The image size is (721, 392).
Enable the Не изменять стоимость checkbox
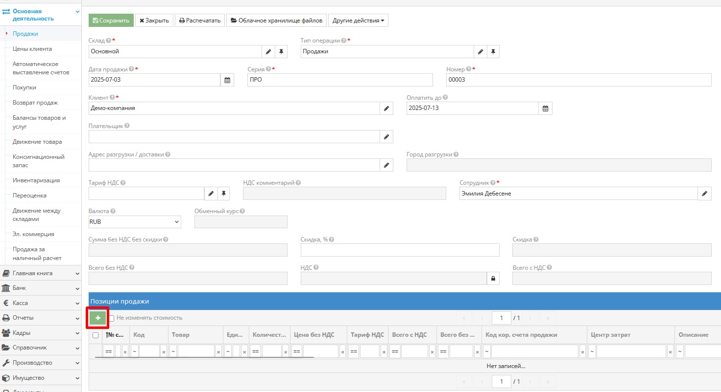click(112, 318)
